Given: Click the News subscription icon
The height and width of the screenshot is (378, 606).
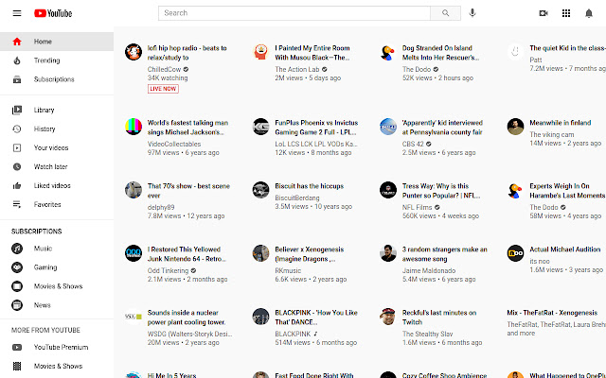Looking at the screenshot, I should pyautogui.click(x=17, y=305).
